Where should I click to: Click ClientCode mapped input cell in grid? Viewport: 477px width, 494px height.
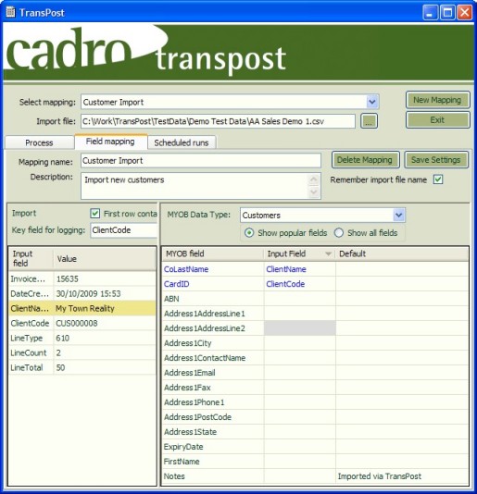(x=300, y=284)
